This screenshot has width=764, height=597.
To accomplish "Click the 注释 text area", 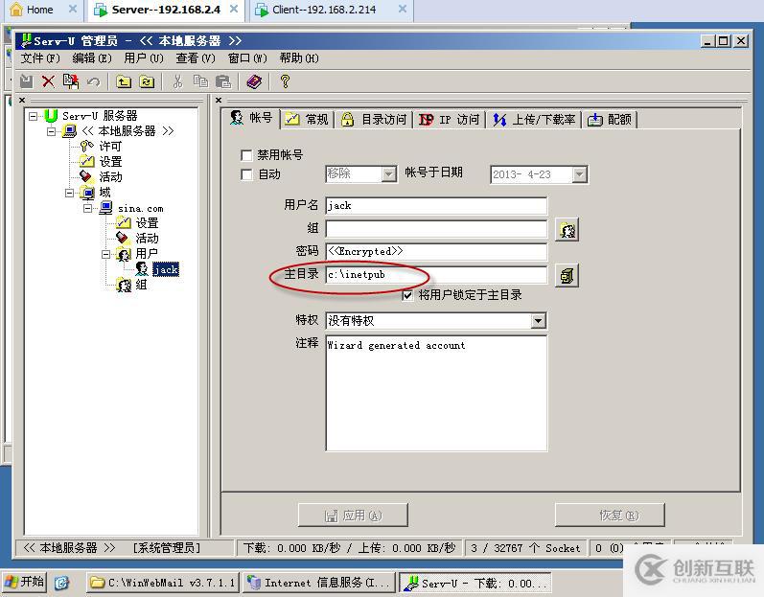I will click(436, 393).
